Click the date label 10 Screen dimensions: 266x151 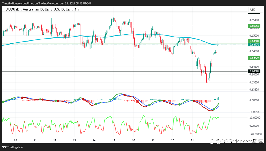(16, 140)
